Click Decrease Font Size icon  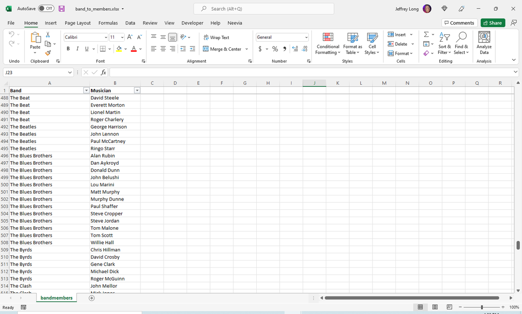[x=140, y=37]
